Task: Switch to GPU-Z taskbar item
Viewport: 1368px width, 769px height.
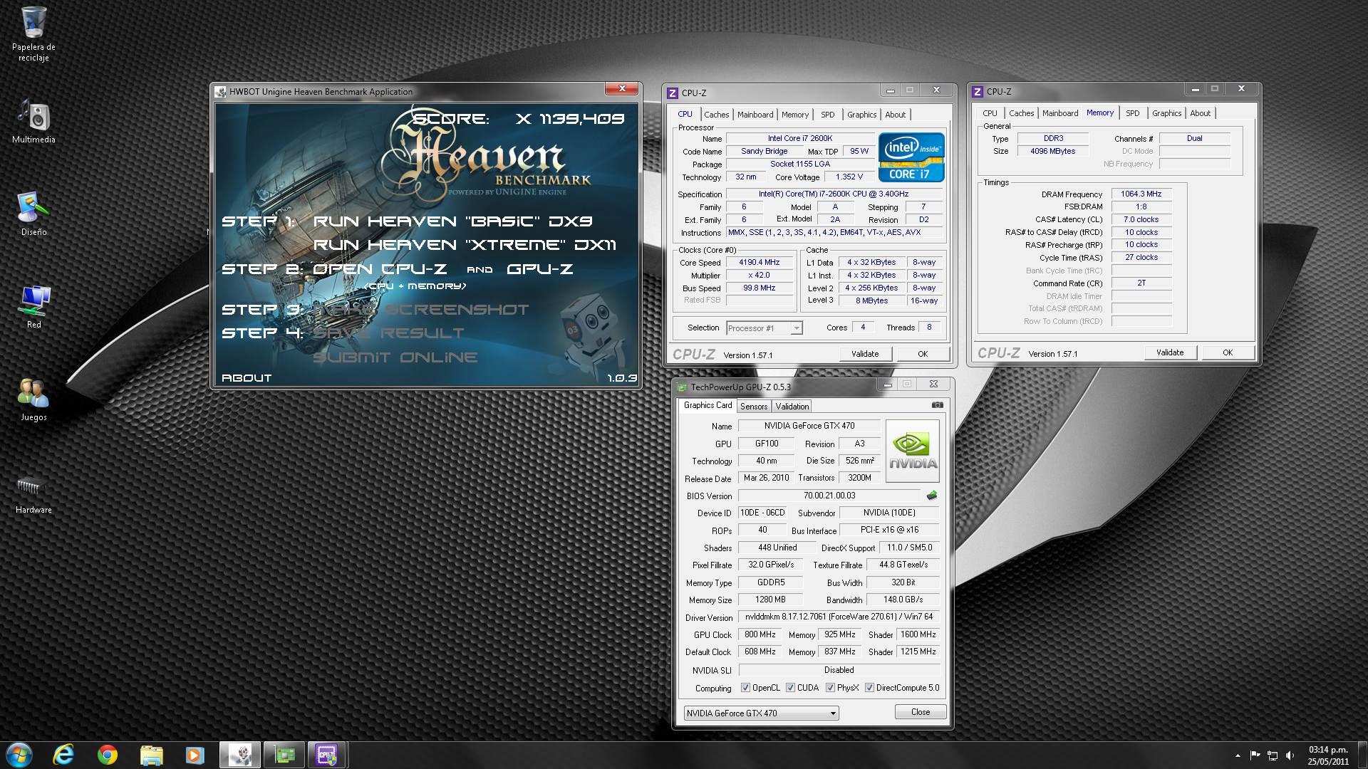Action: 284,755
